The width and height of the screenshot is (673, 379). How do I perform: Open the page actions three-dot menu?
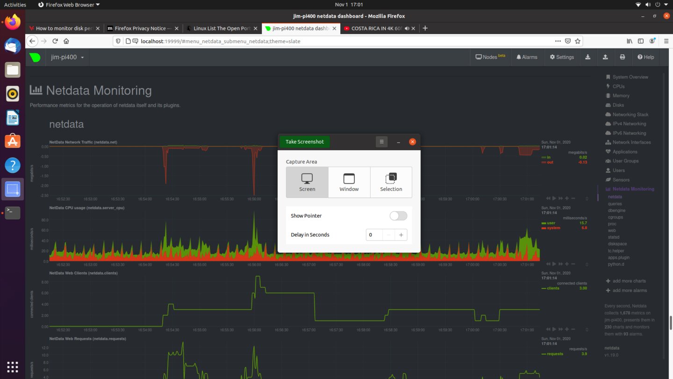pyautogui.click(x=558, y=41)
